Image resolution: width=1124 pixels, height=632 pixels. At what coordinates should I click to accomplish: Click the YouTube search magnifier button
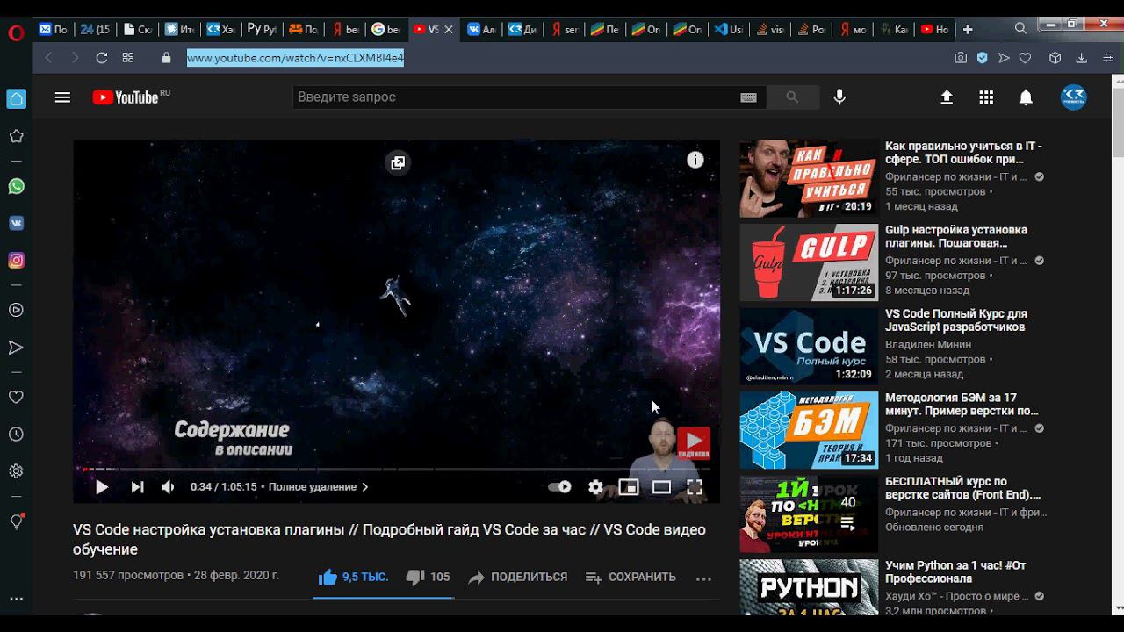(792, 97)
